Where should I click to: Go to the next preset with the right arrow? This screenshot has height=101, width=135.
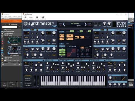[85, 24]
